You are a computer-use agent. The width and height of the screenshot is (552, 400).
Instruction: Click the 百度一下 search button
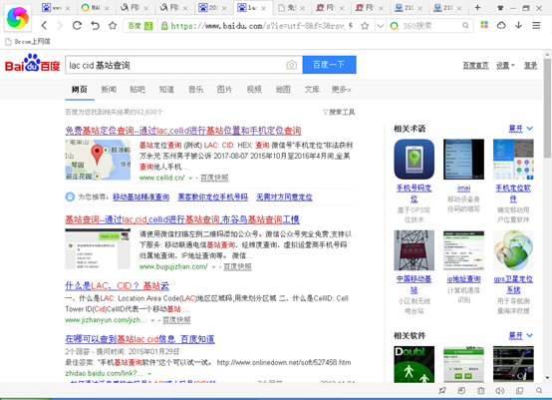point(329,65)
